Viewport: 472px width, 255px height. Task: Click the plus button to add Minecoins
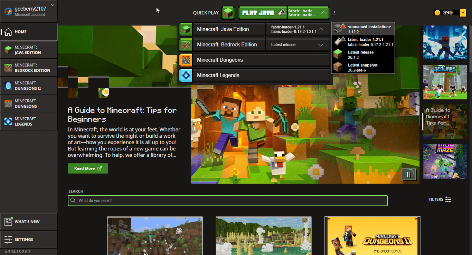(463, 13)
